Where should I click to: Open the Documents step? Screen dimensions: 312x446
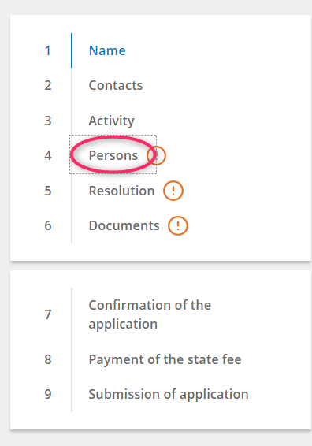124,225
